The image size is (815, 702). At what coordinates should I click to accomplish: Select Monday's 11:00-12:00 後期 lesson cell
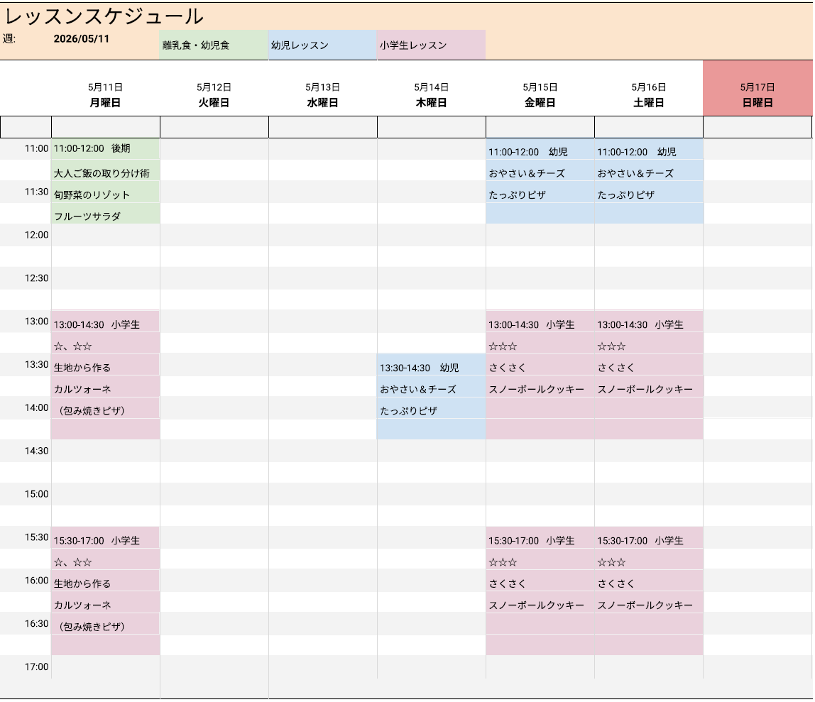(x=105, y=149)
